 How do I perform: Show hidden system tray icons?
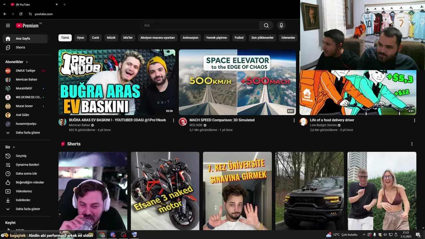pos(364,235)
